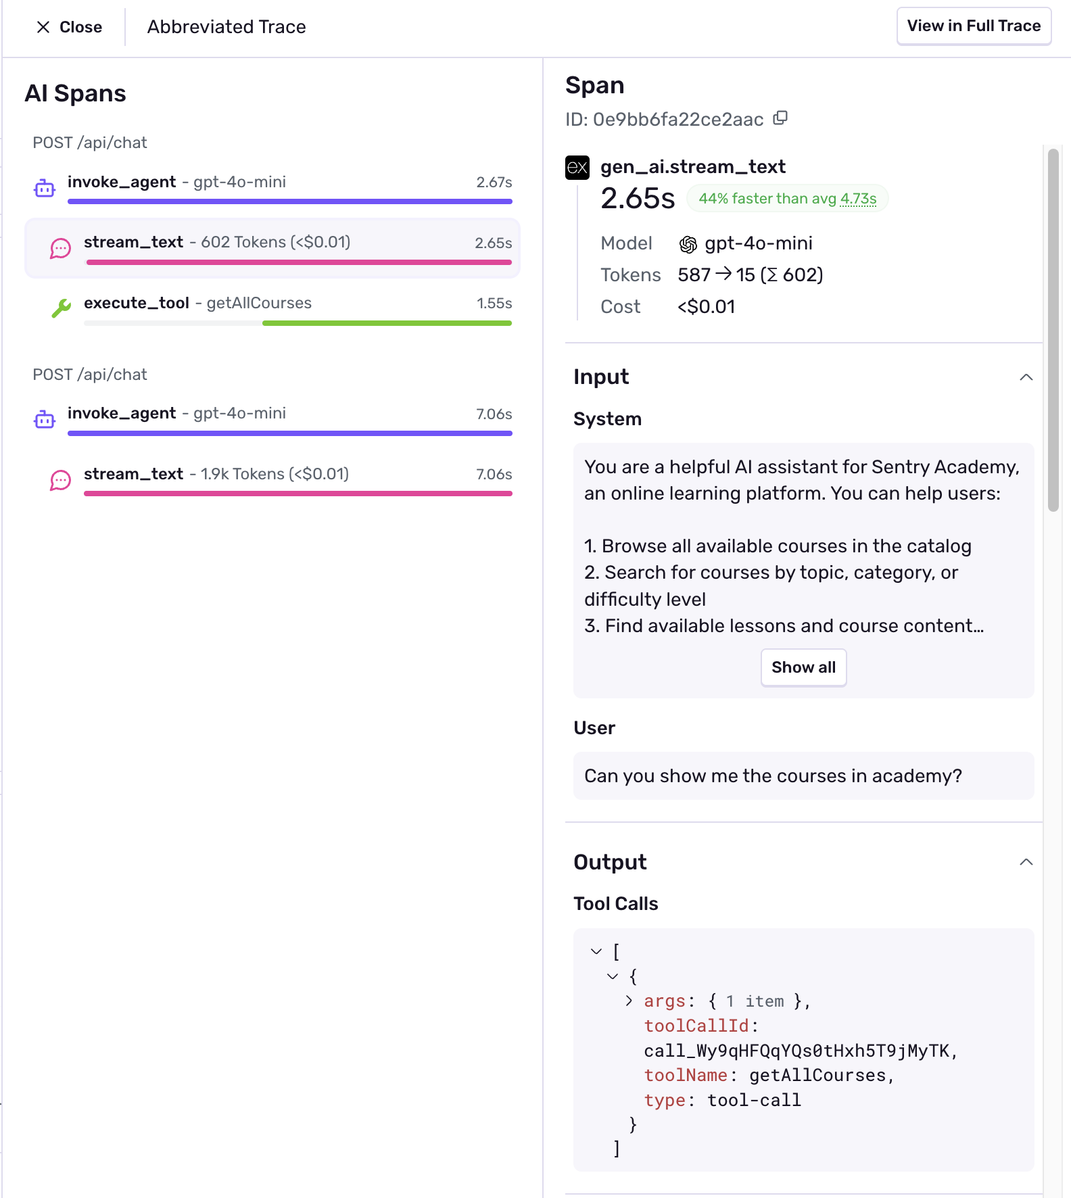Click the span details vertical scrollbar
The width and height of the screenshot is (1071, 1198).
pos(1053,330)
